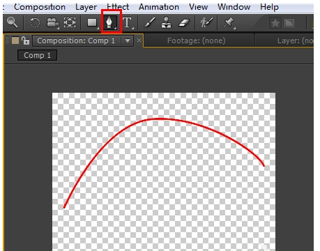This screenshot has height=251, width=320.
Task: Select the Rectangle shape tool
Action: (x=92, y=23)
